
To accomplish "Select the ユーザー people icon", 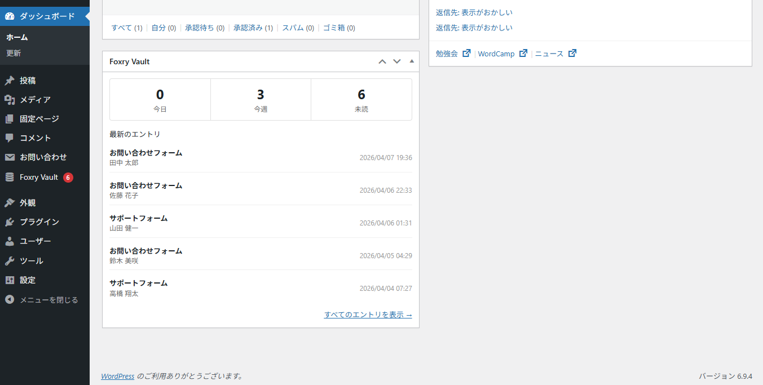I will tap(9, 241).
